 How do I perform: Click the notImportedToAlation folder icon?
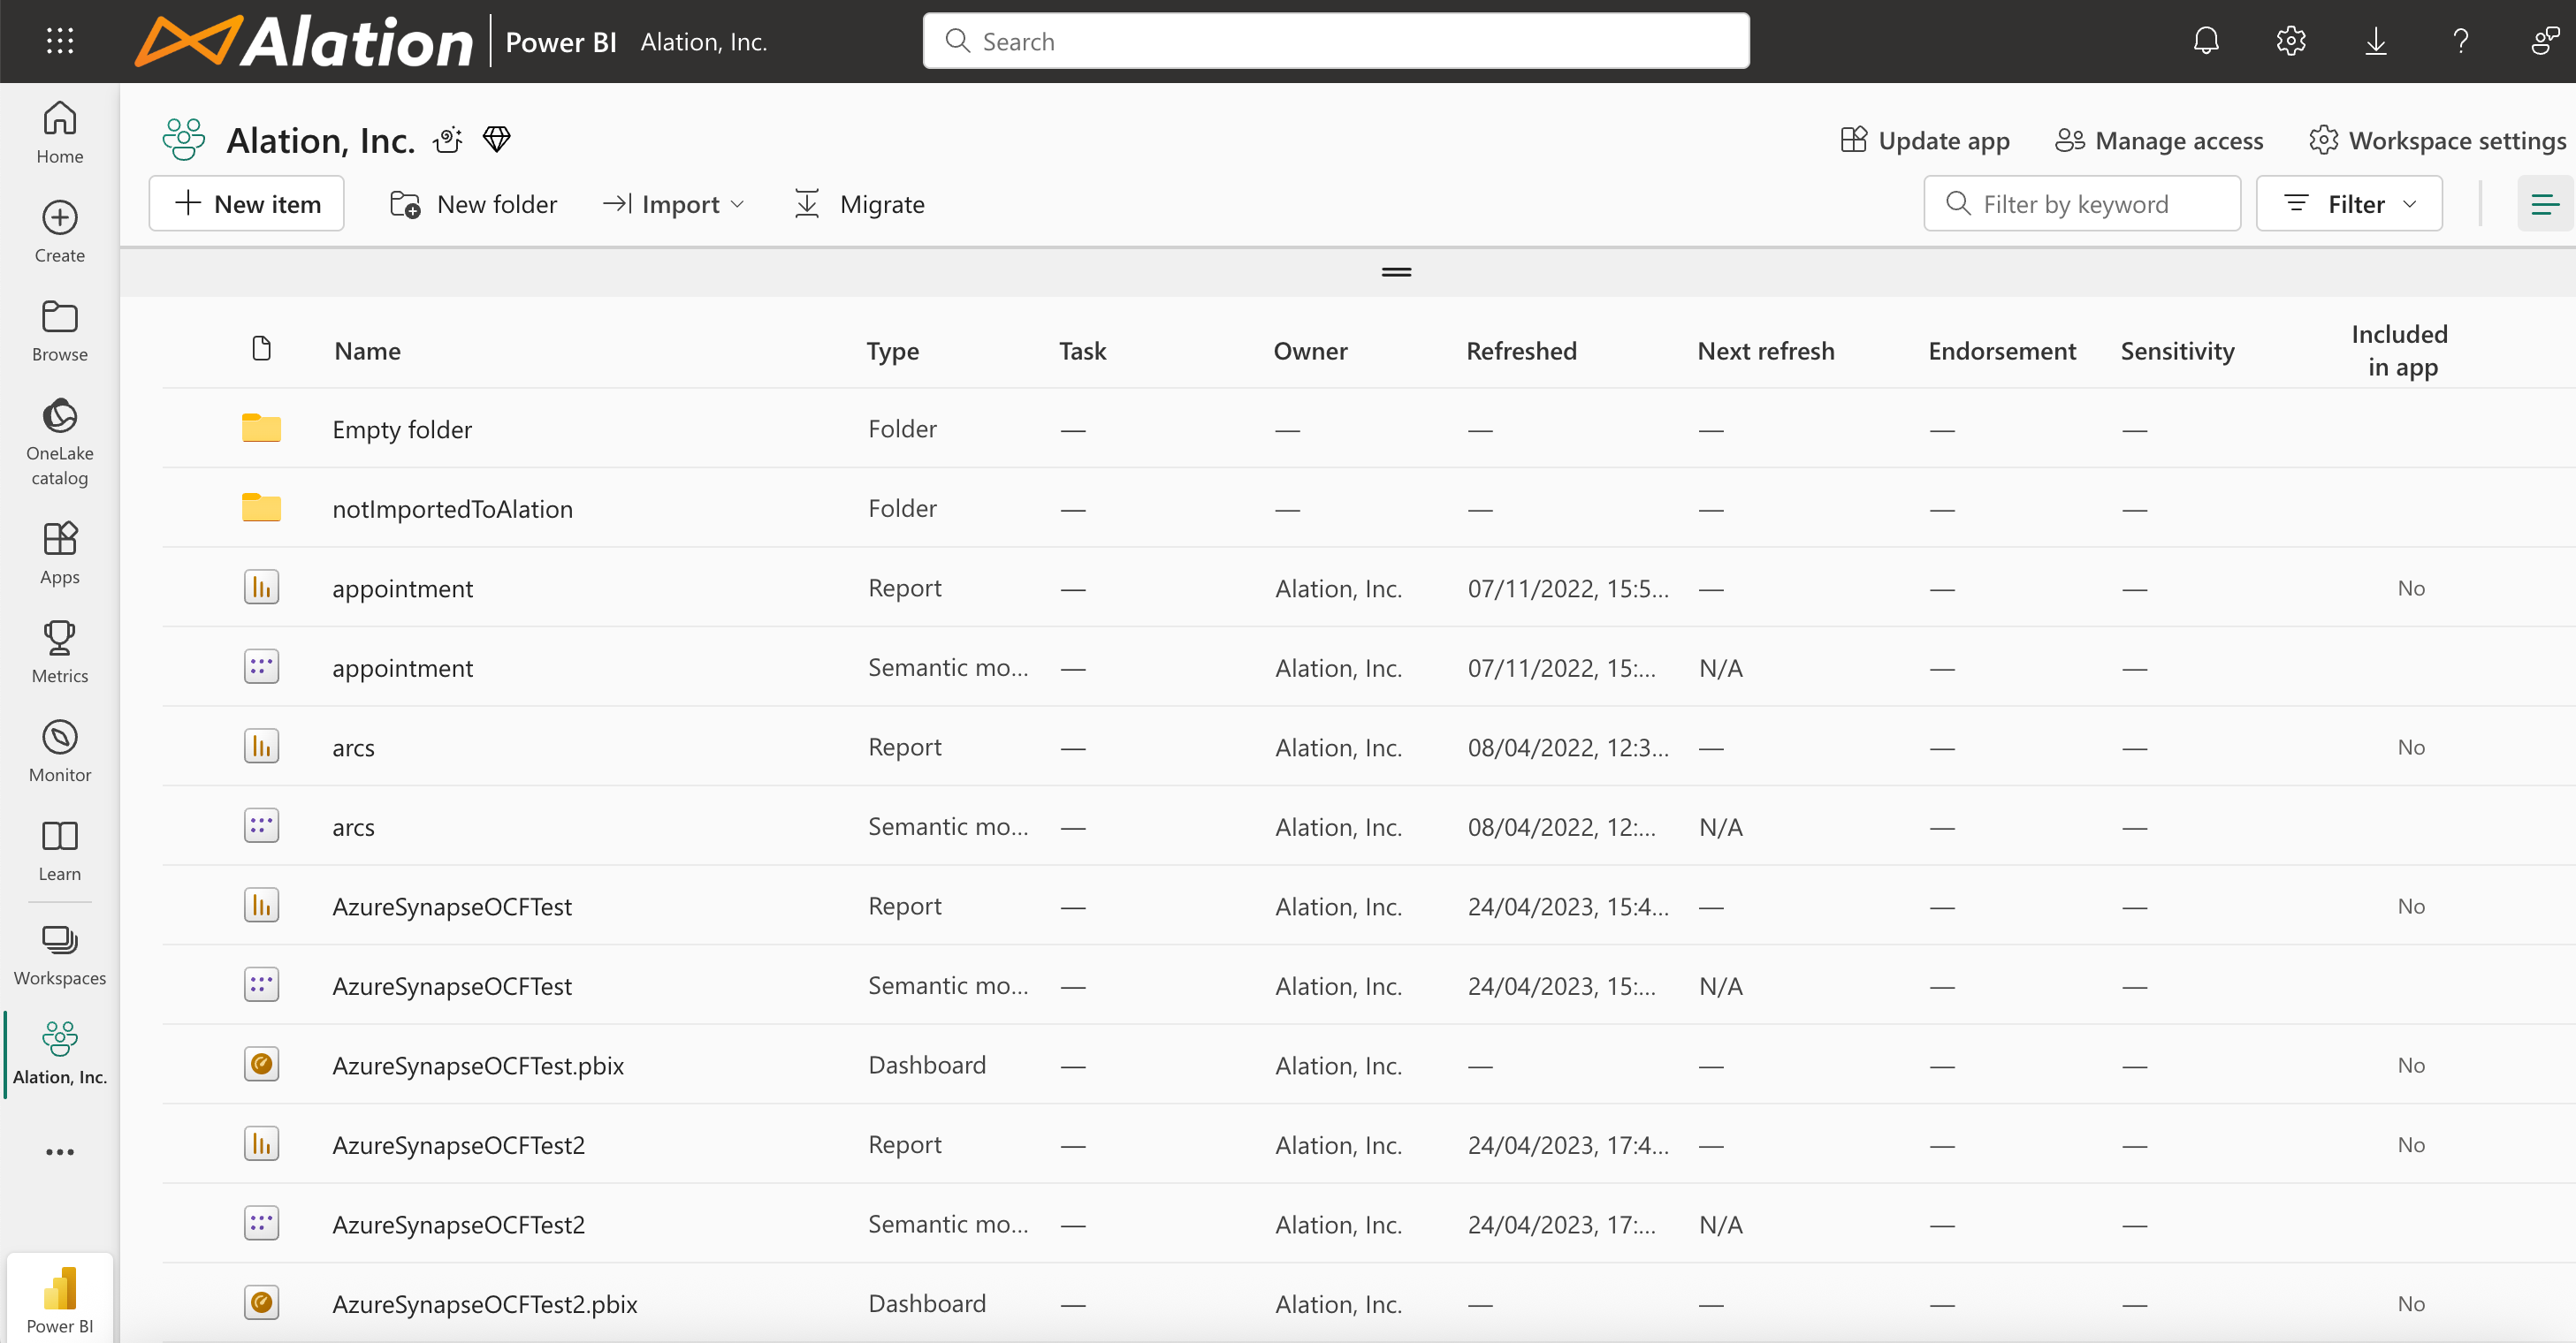pyautogui.click(x=261, y=508)
